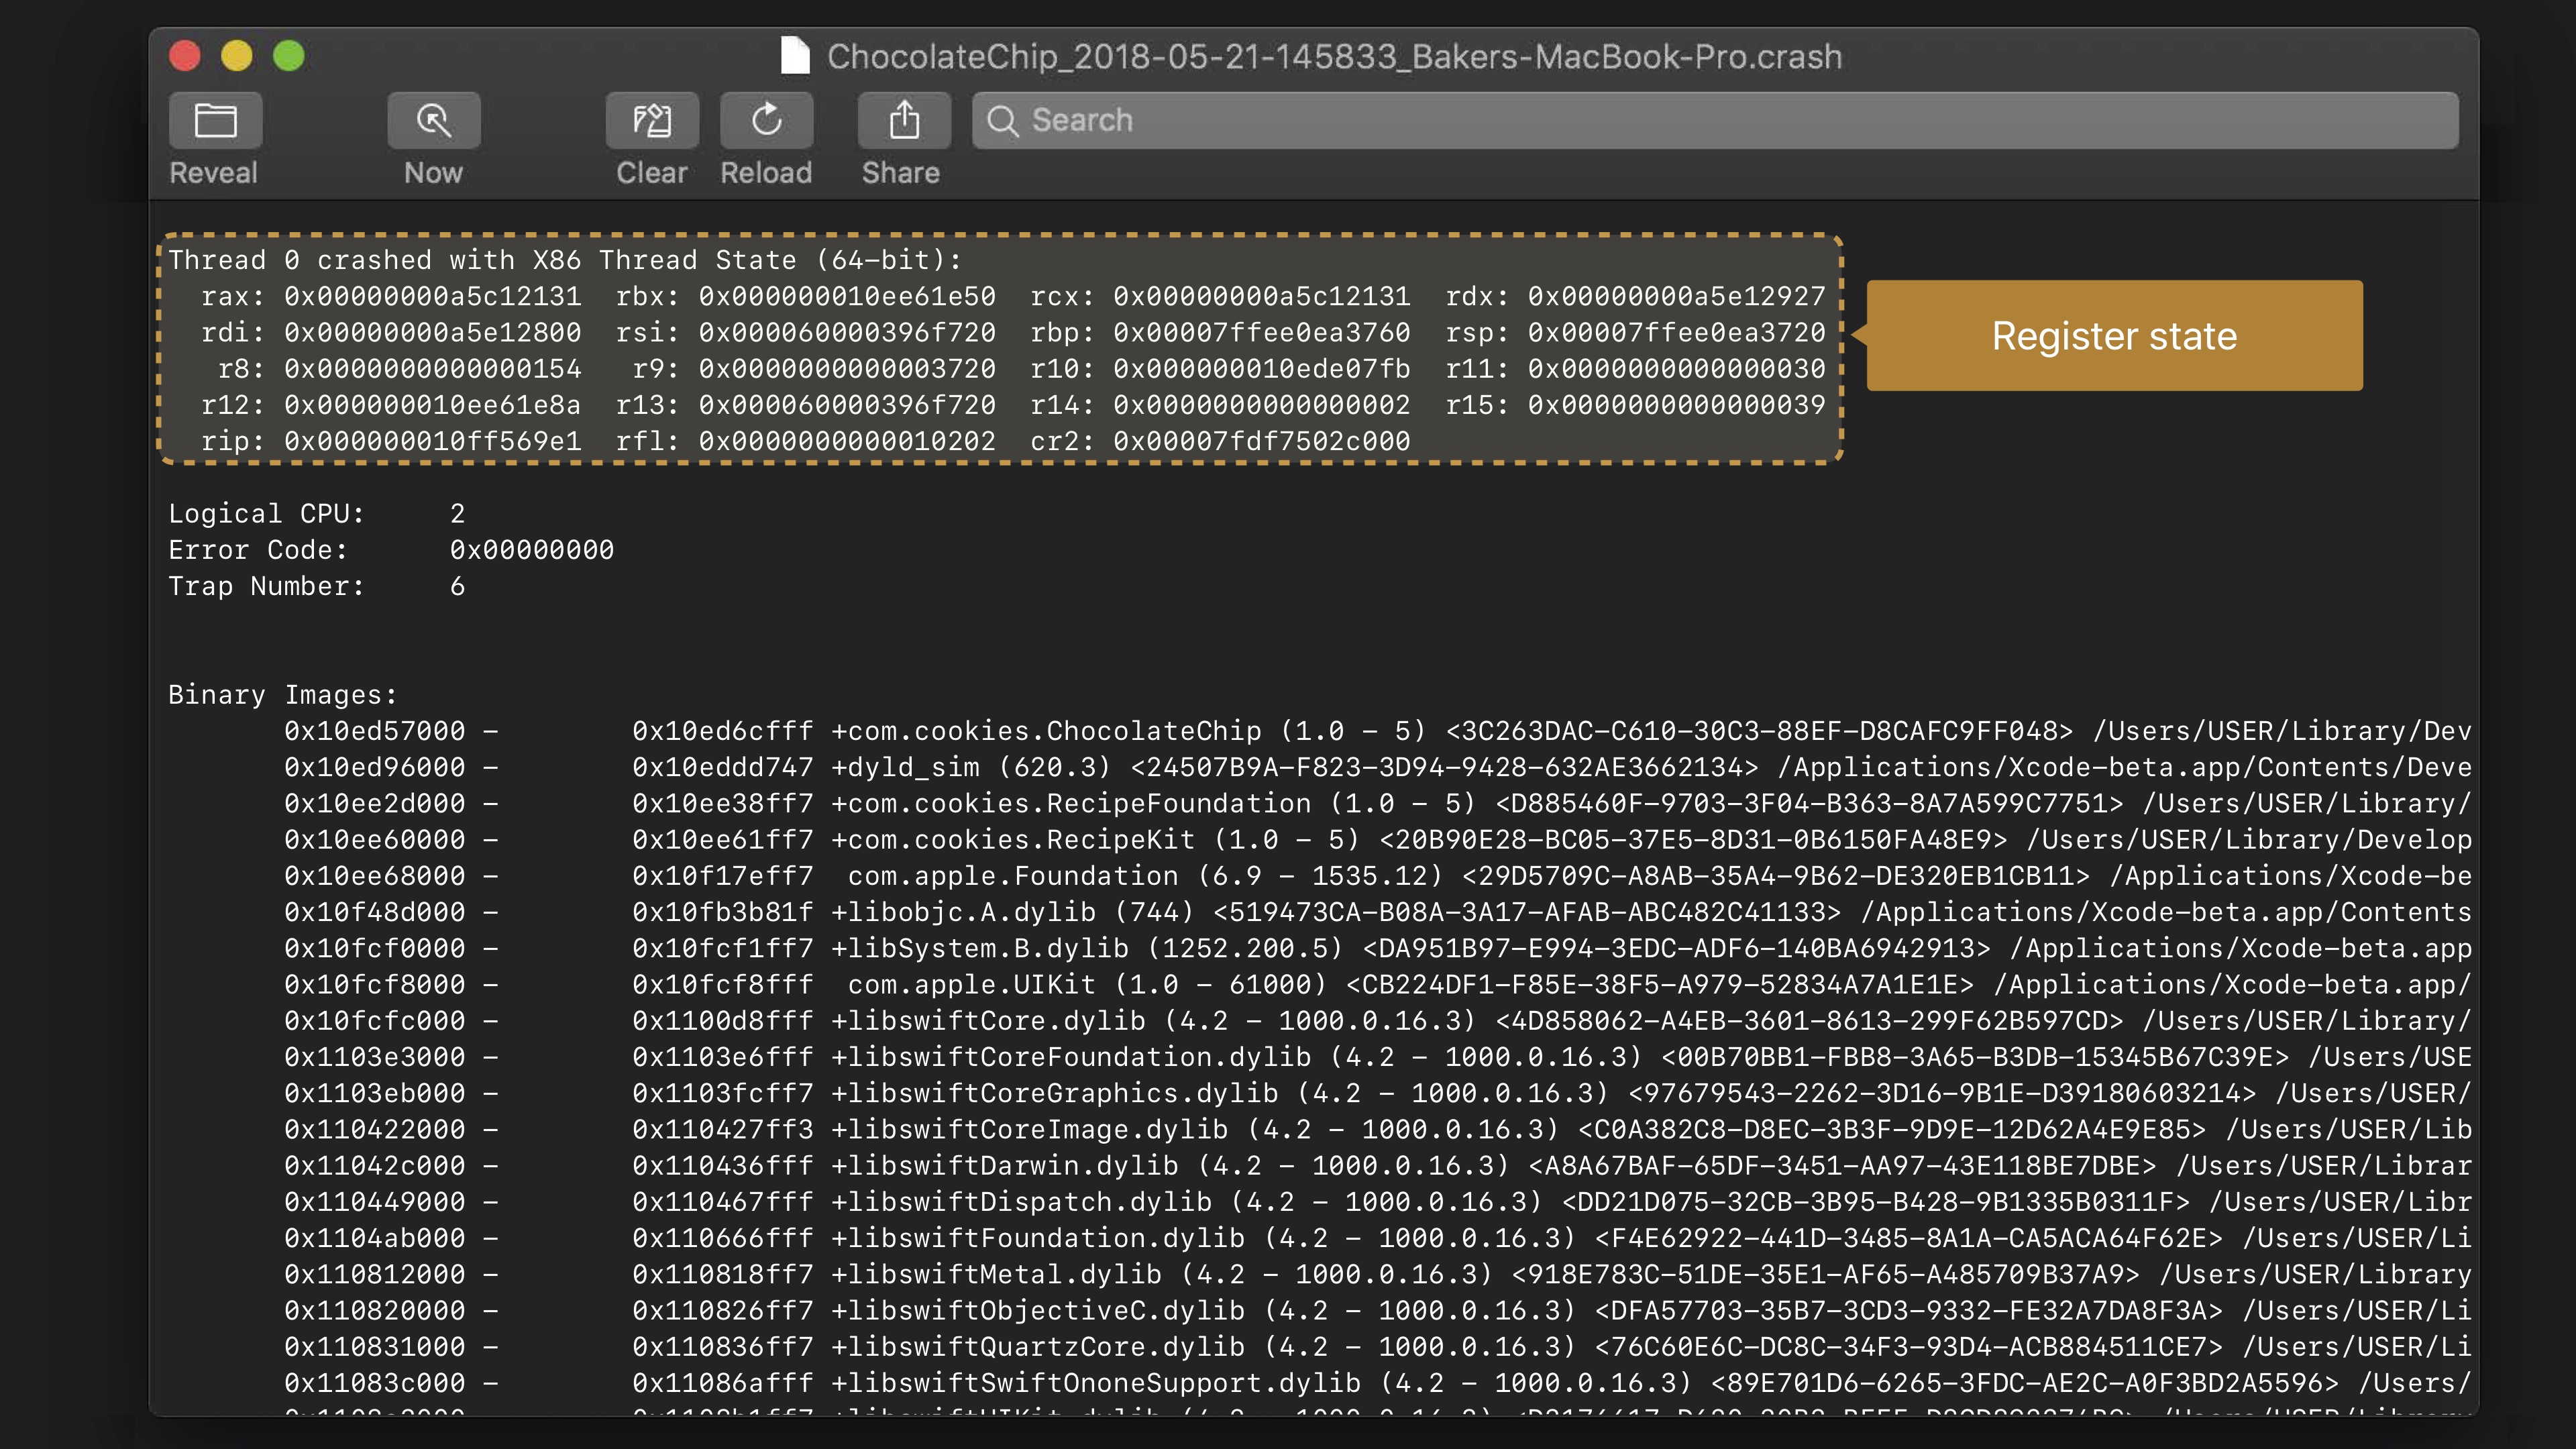Close the crash report window

[185, 56]
